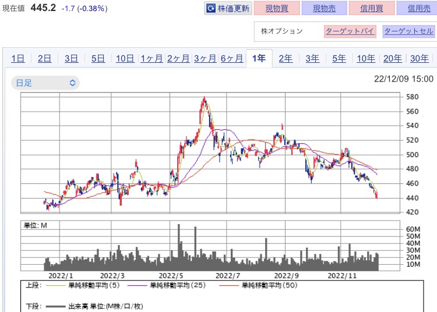Open 信用買 margin buy order
The image size is (437, 312).
click(372, 8)
